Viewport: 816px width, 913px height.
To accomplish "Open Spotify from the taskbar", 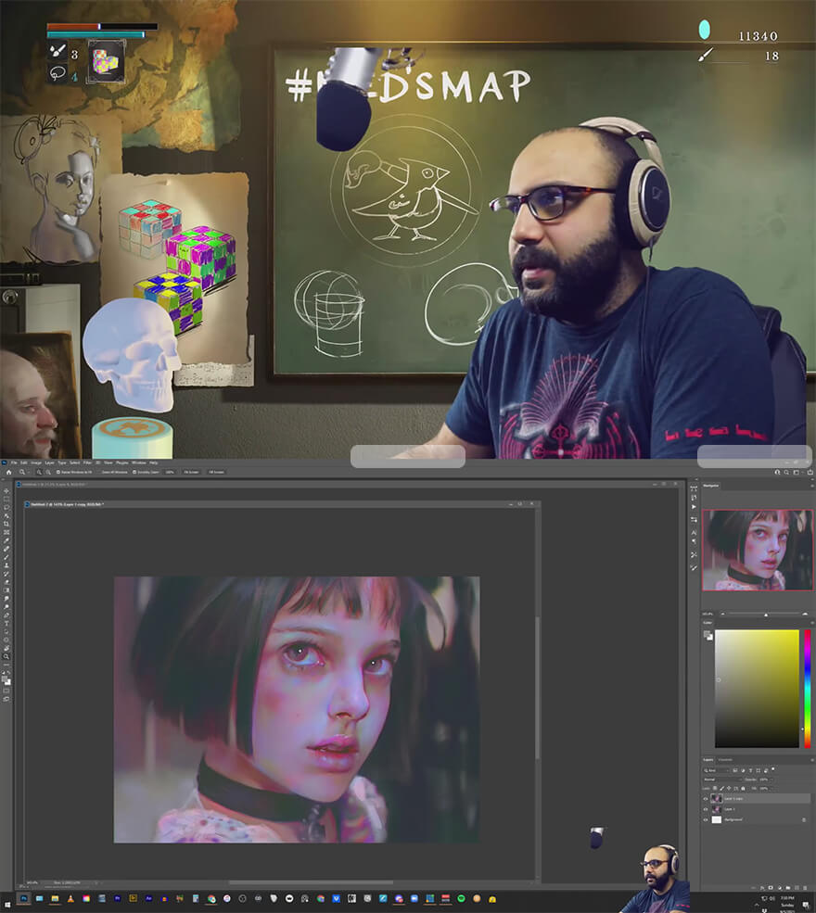I will [461, 899].
